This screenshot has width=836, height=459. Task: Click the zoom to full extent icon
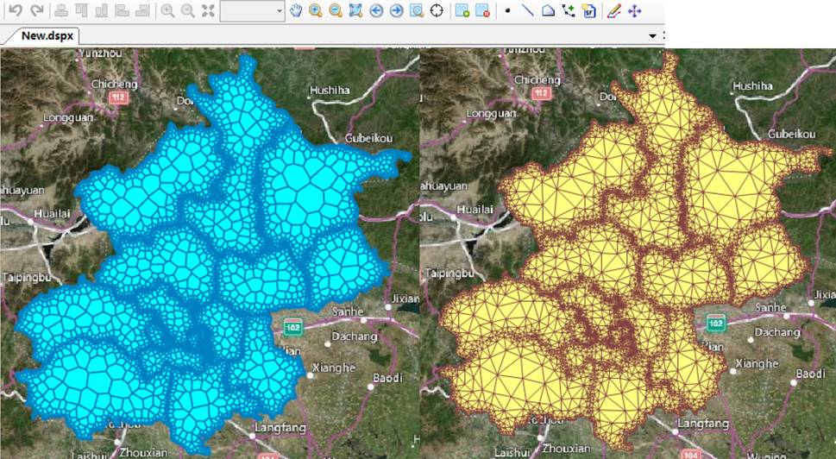pos(355,11)
